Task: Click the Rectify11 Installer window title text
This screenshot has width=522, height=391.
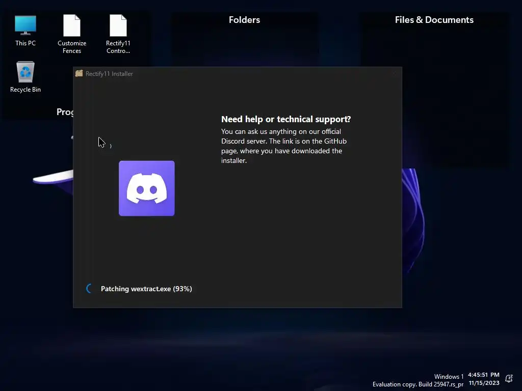Action: click(109, 74)
